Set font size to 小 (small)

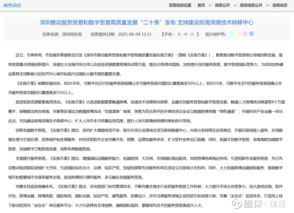click(192, 34)
